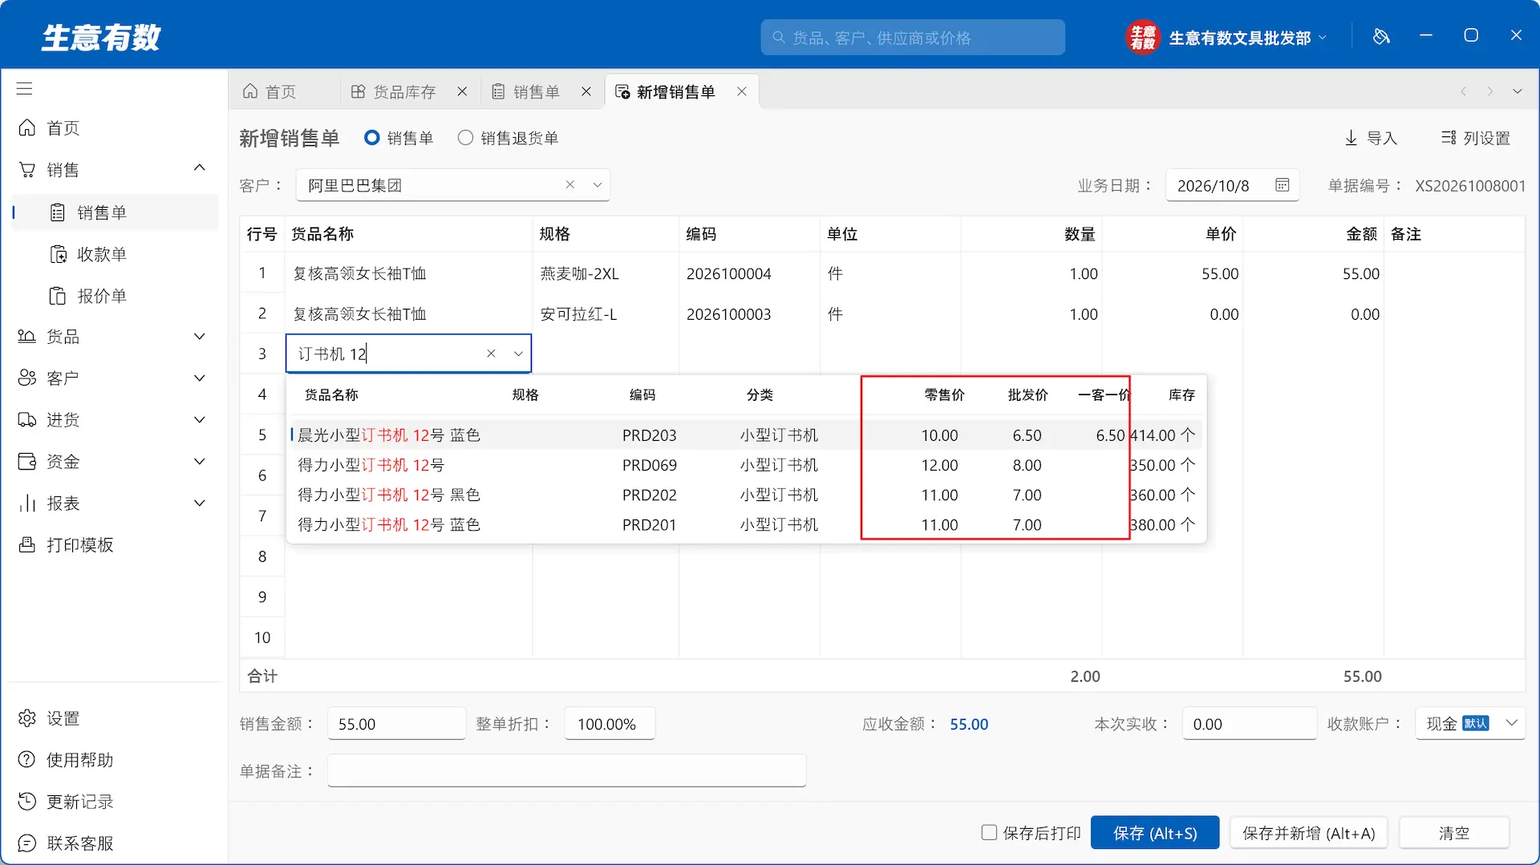The height and width of the screenshot is (865, 1540).
Task: Click the 保存 (Alt+S) button
Action: [1155, 833]
